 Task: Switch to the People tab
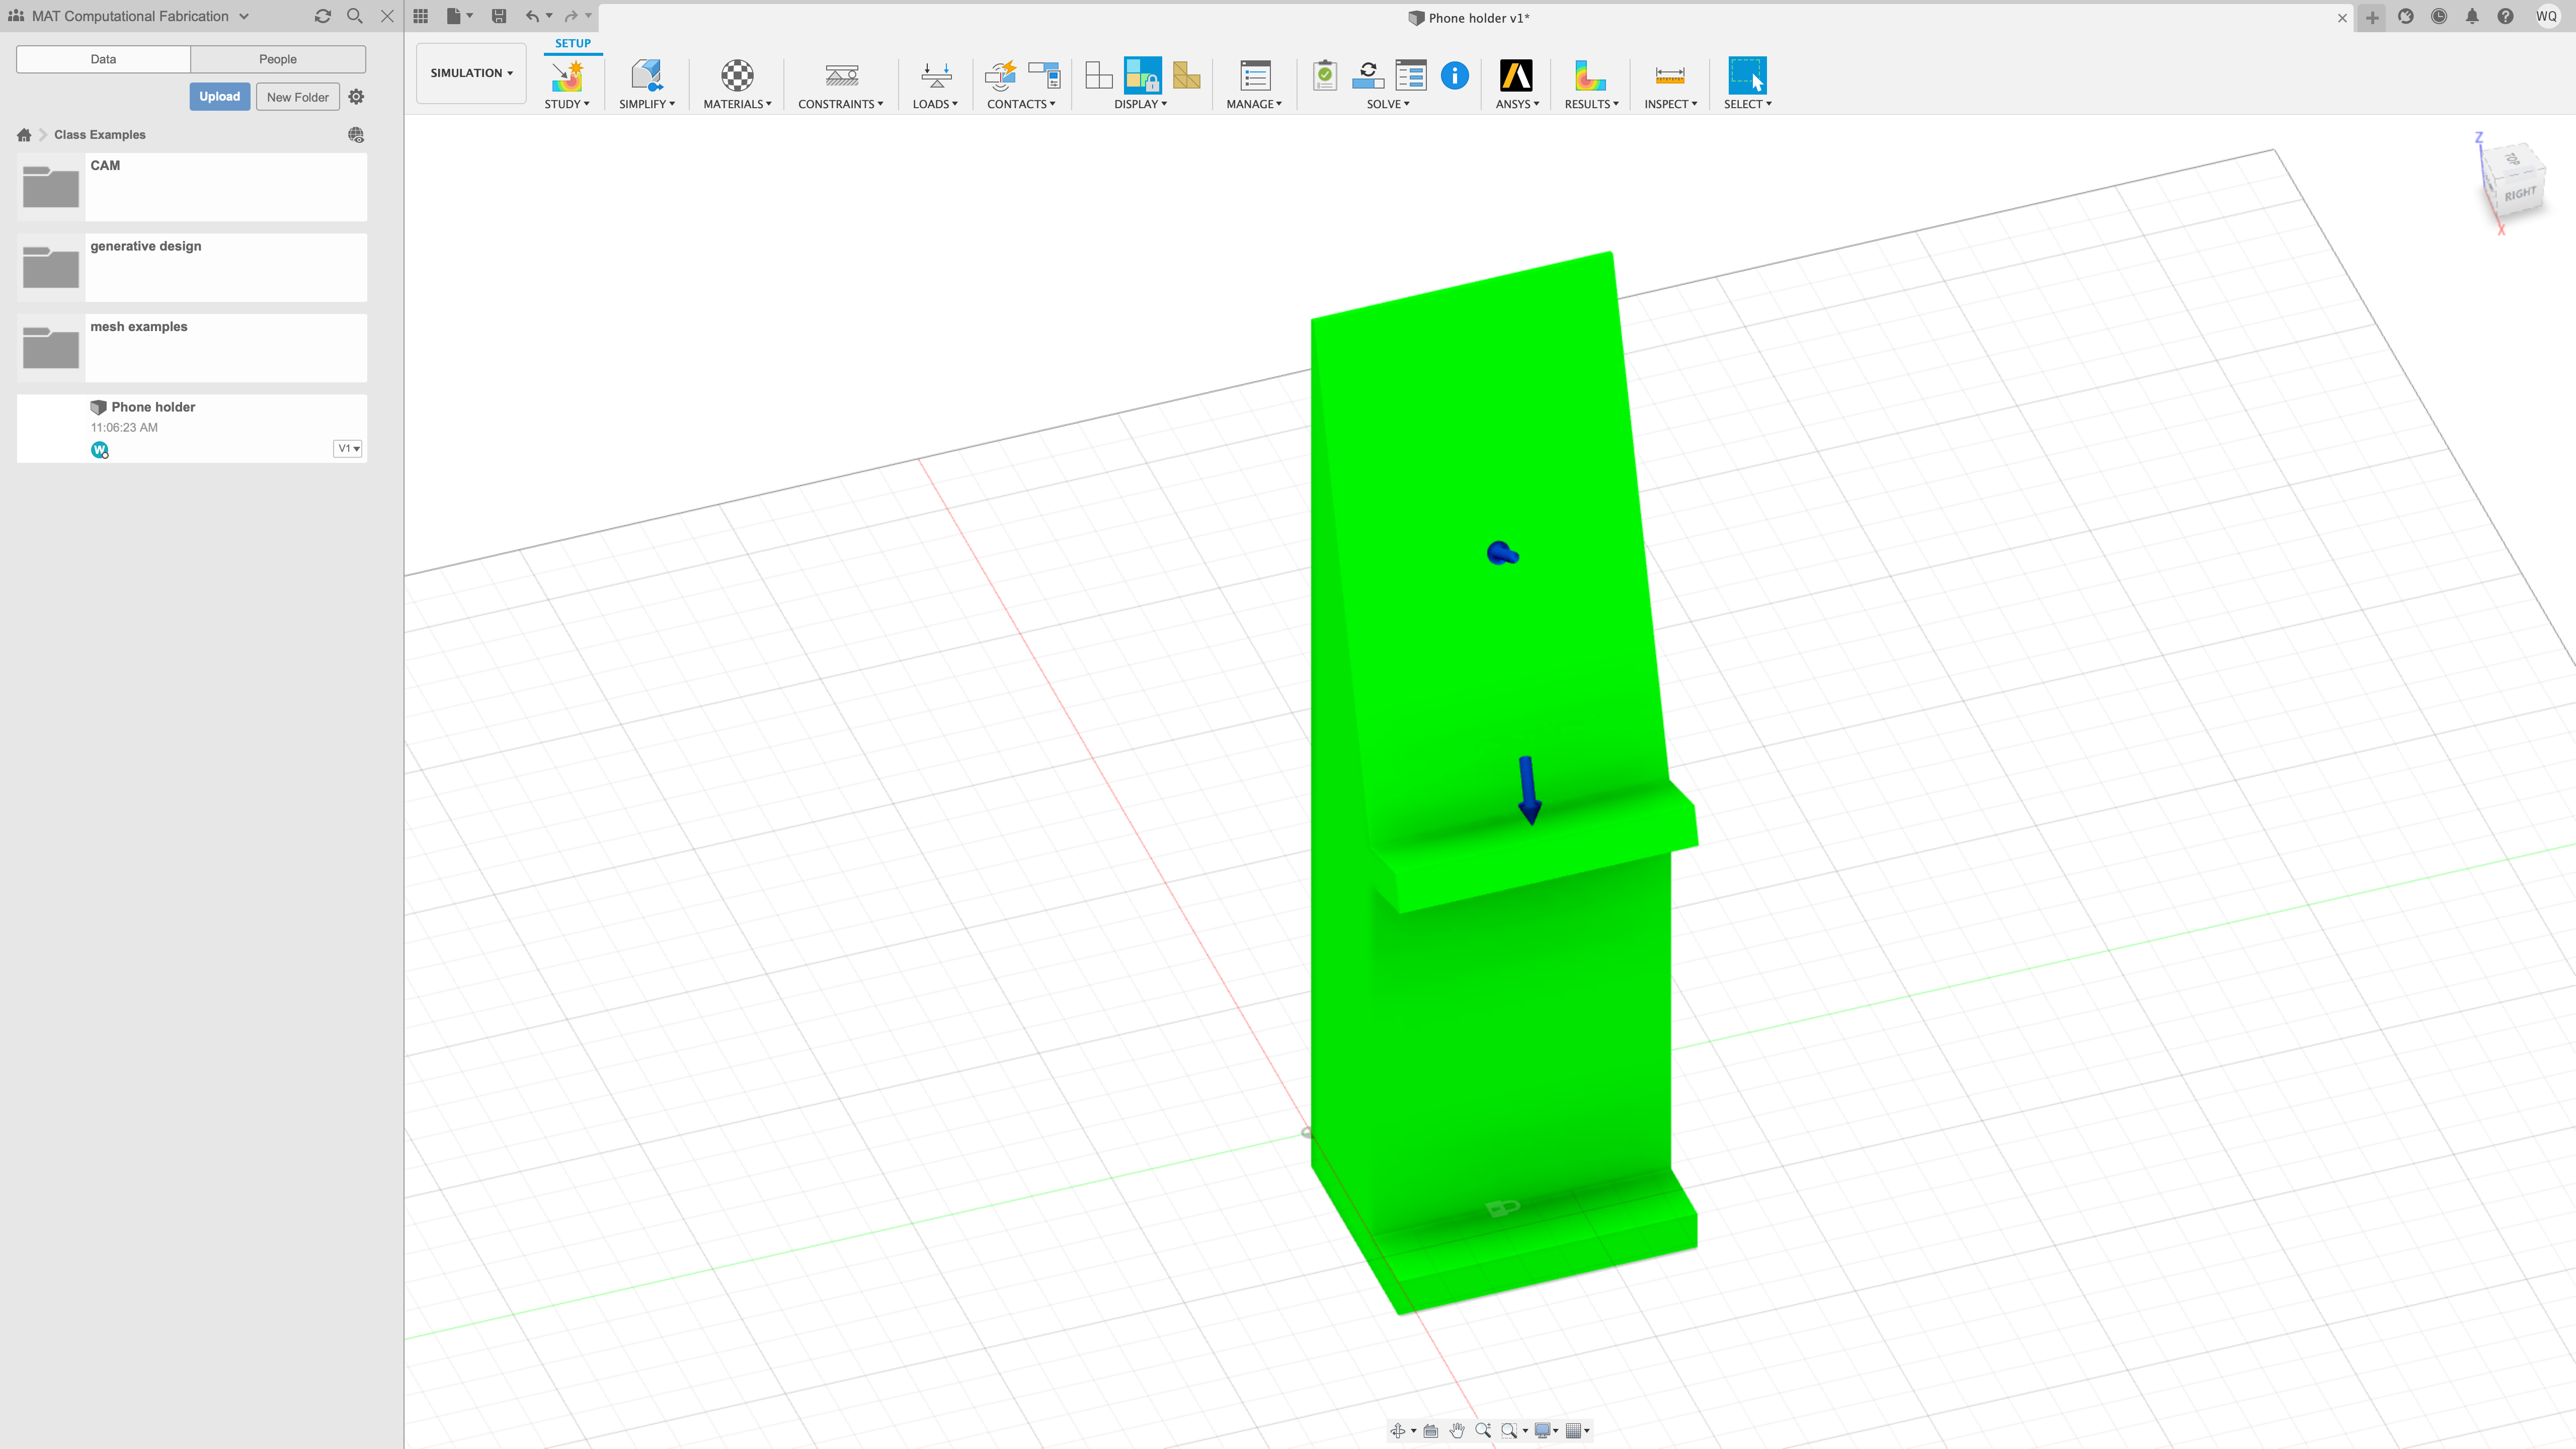pos(278,59)
